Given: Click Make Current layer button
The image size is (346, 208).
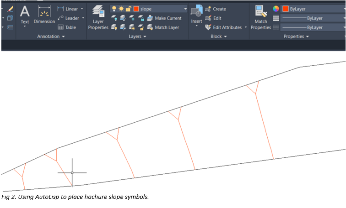Looking at the screenshot, I should 164,18.
